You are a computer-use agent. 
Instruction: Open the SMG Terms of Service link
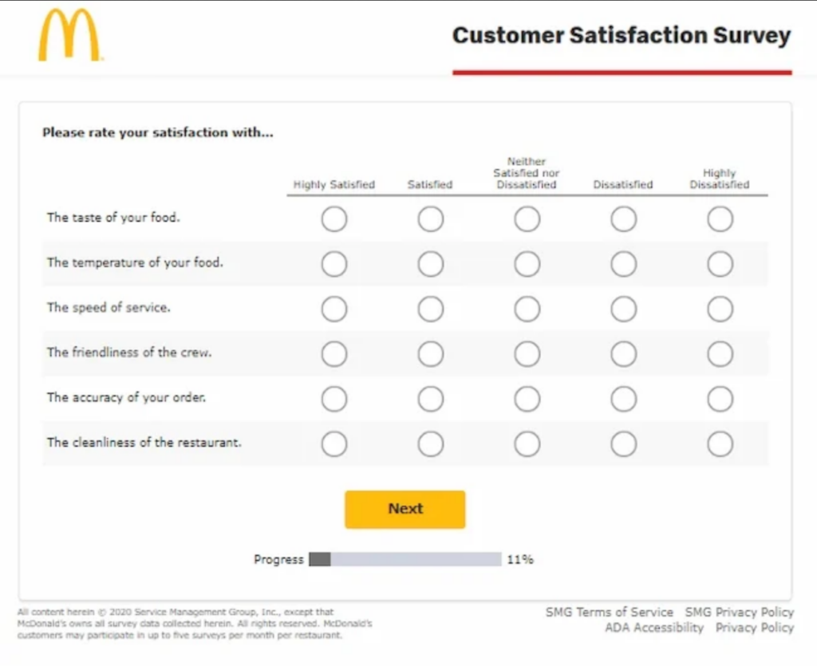(609, 612)
